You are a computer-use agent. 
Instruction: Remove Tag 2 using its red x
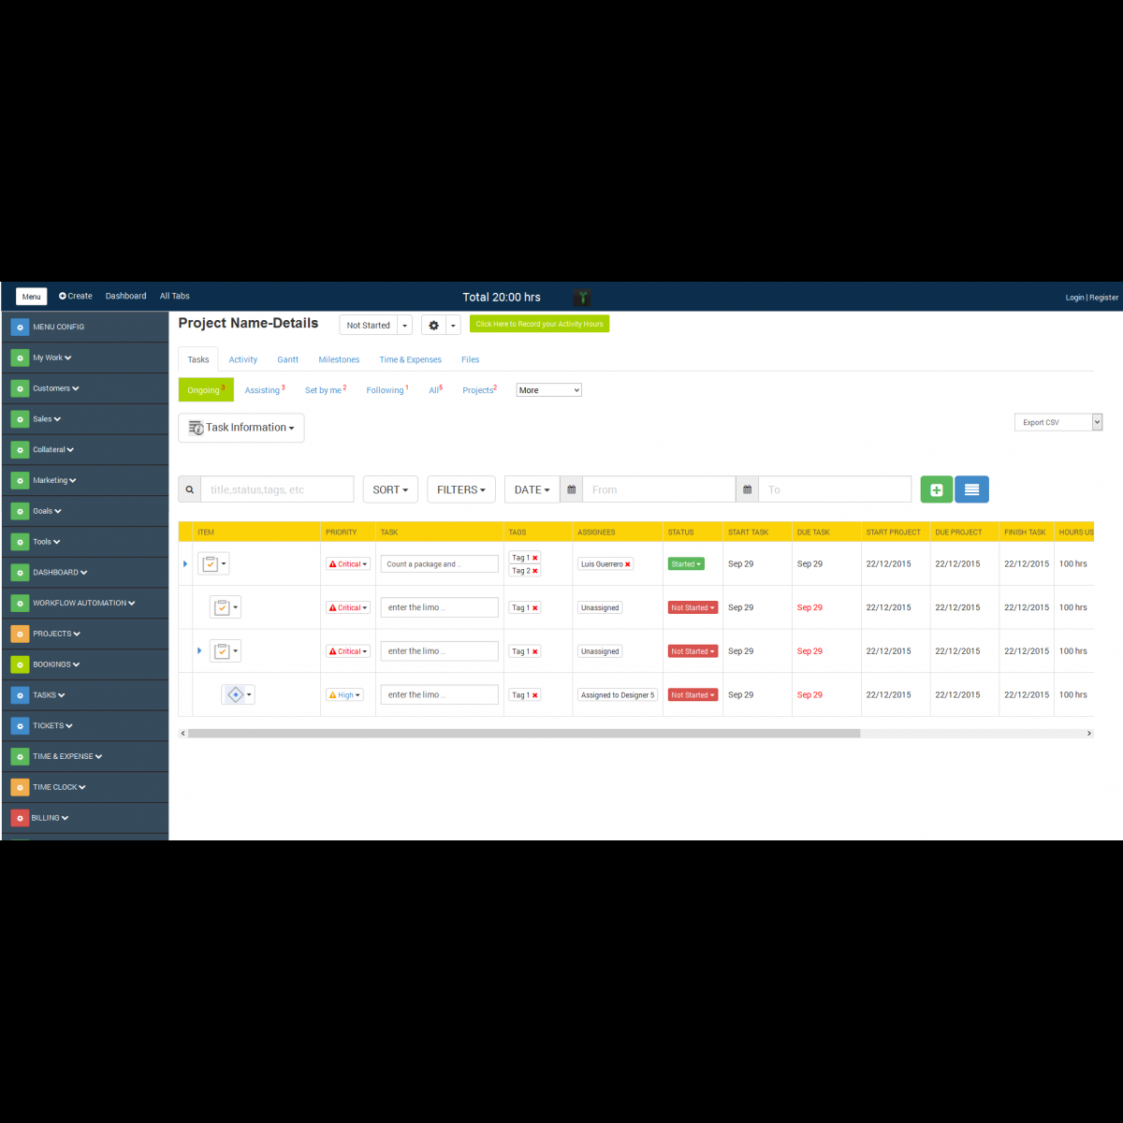[x=535, y=571]
